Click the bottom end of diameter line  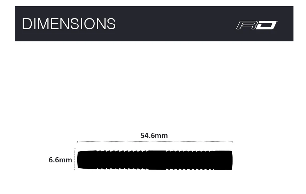click(75, 171)
